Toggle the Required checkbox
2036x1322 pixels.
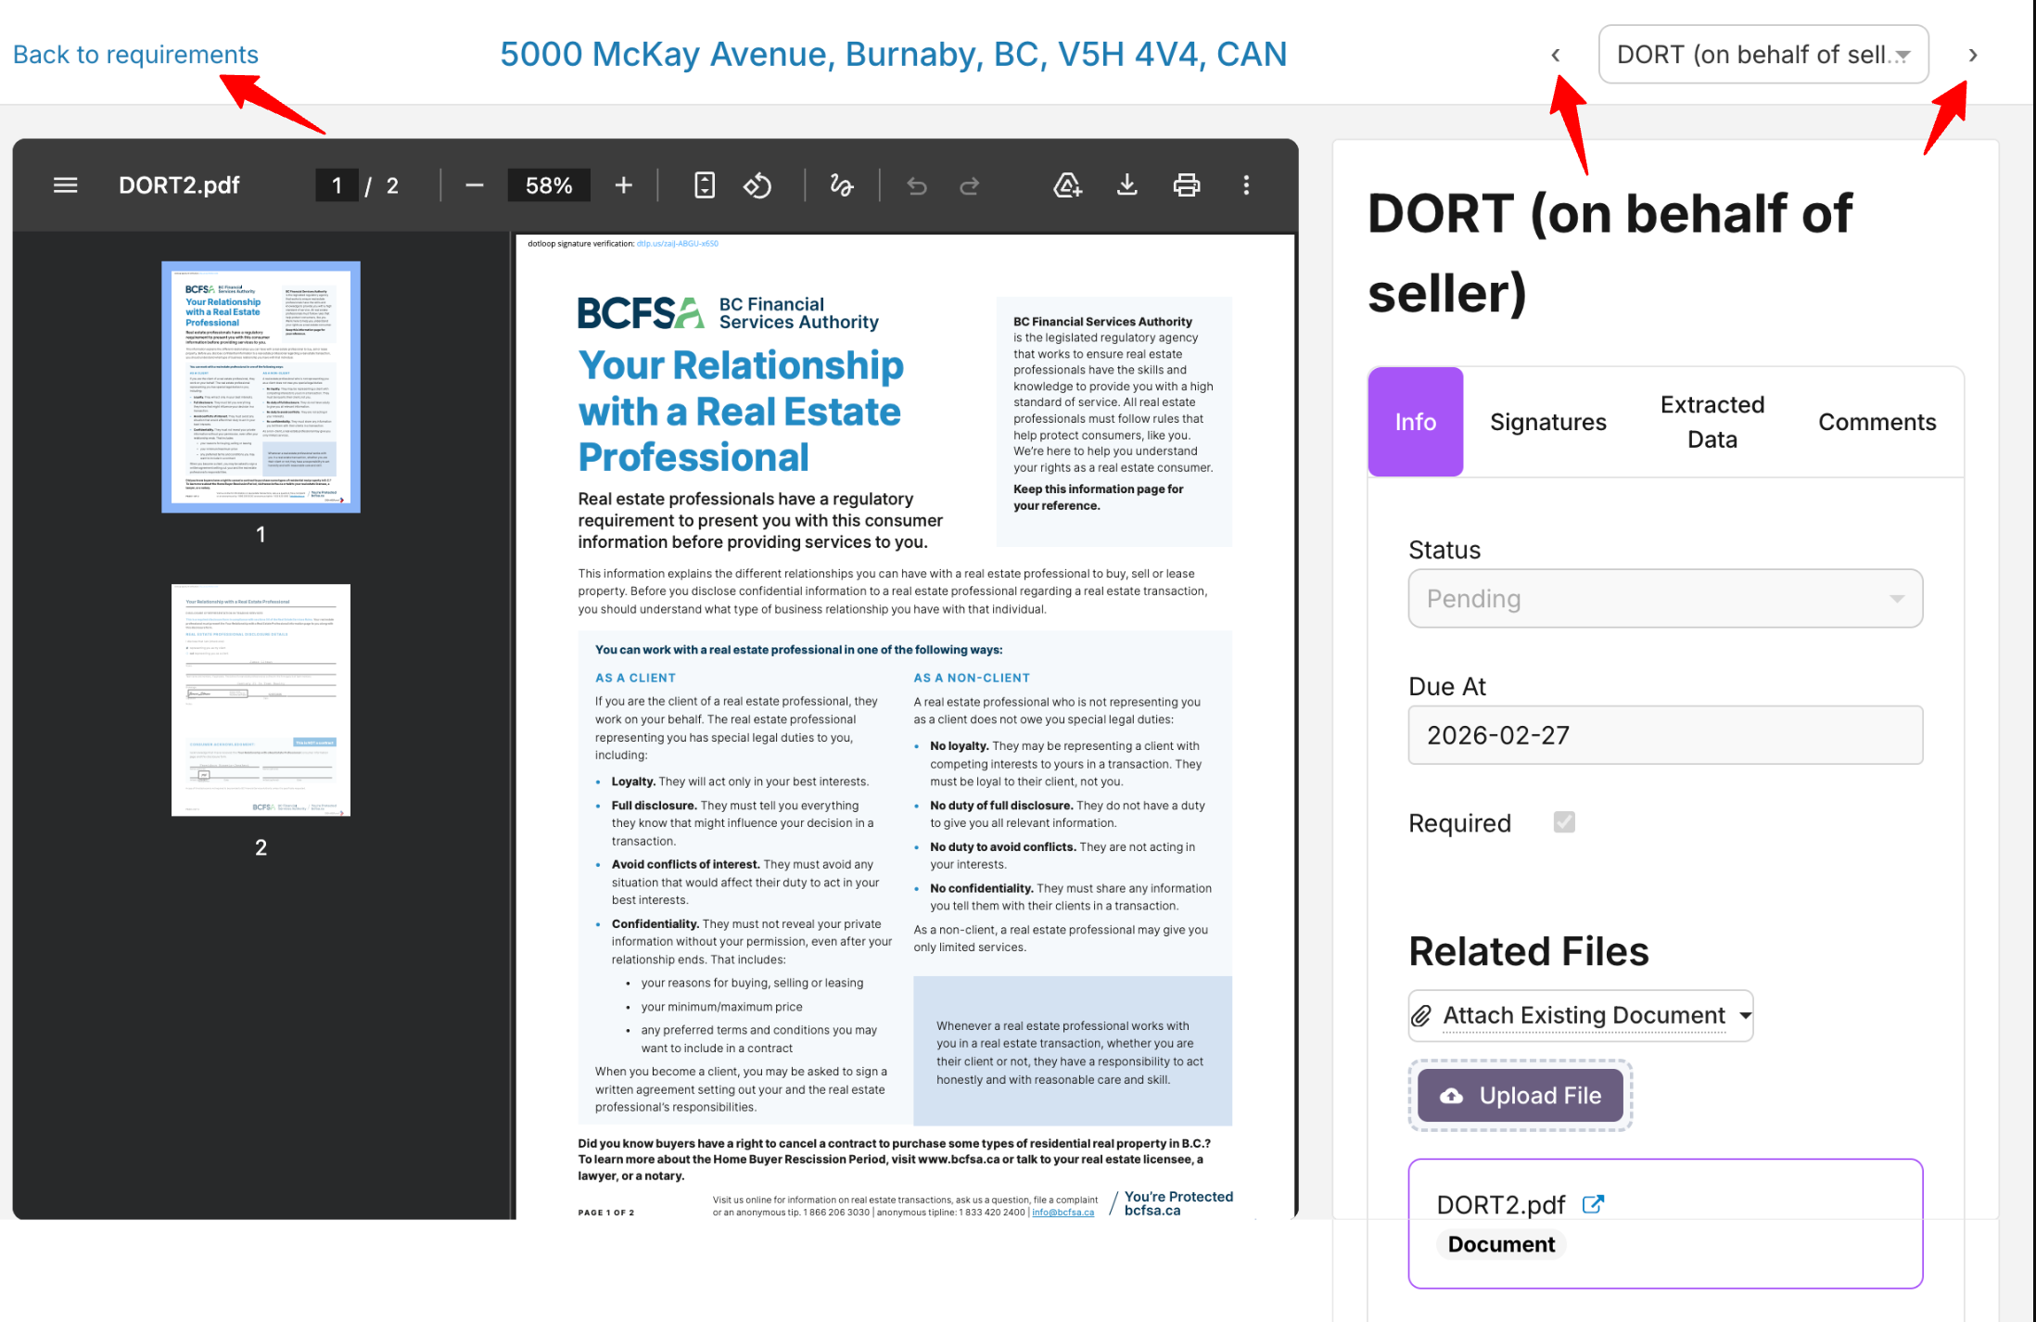pos(1564,822)
